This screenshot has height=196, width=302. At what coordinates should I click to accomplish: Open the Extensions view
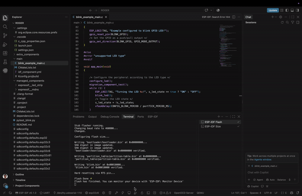5,53
